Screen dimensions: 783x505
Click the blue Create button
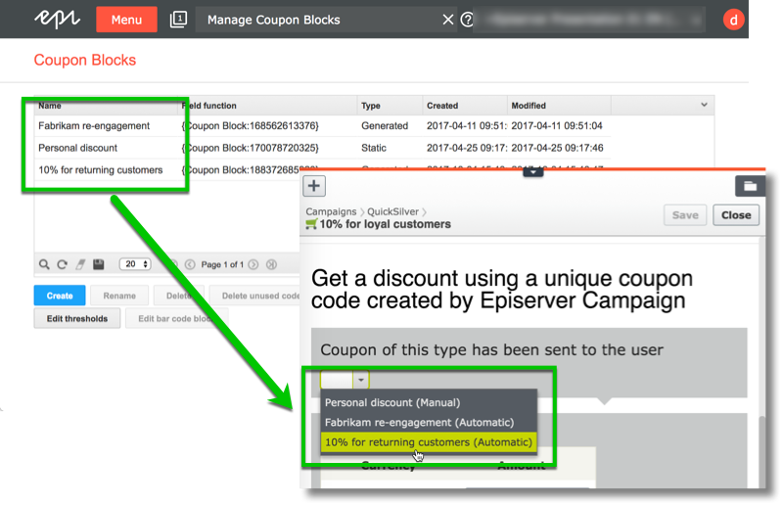coord(59,296)
